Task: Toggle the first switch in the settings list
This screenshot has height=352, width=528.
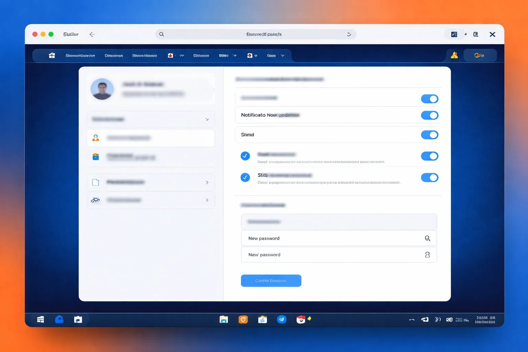Action: point(430,99)
